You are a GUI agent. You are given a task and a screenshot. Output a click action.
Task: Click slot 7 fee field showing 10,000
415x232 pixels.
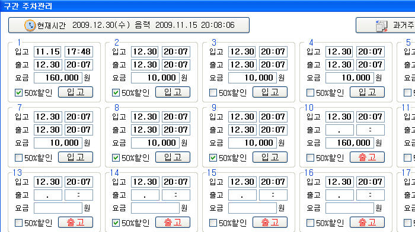coord(58,143)
